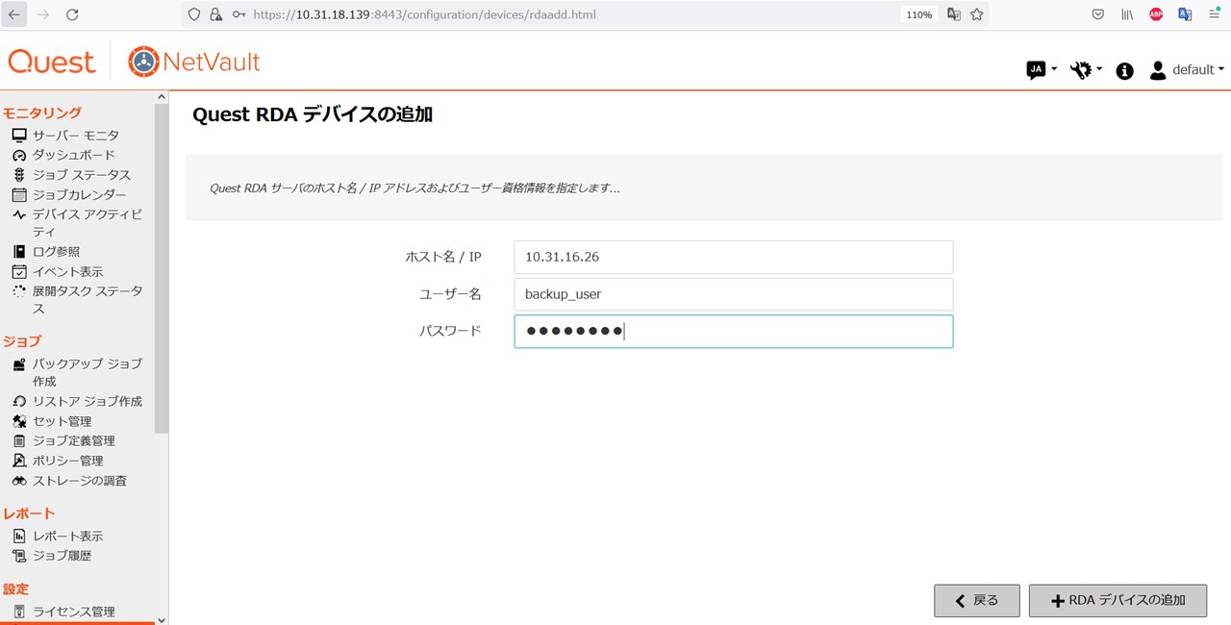Open ジョブカレンダー in the sidebar

click(80, 195)
